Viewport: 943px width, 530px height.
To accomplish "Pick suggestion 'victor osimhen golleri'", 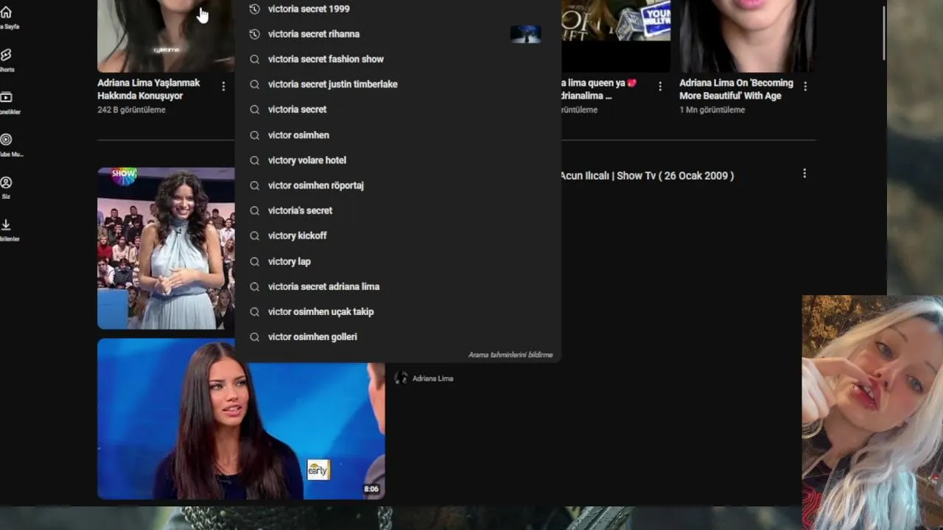I will click(x=398, y=336).
